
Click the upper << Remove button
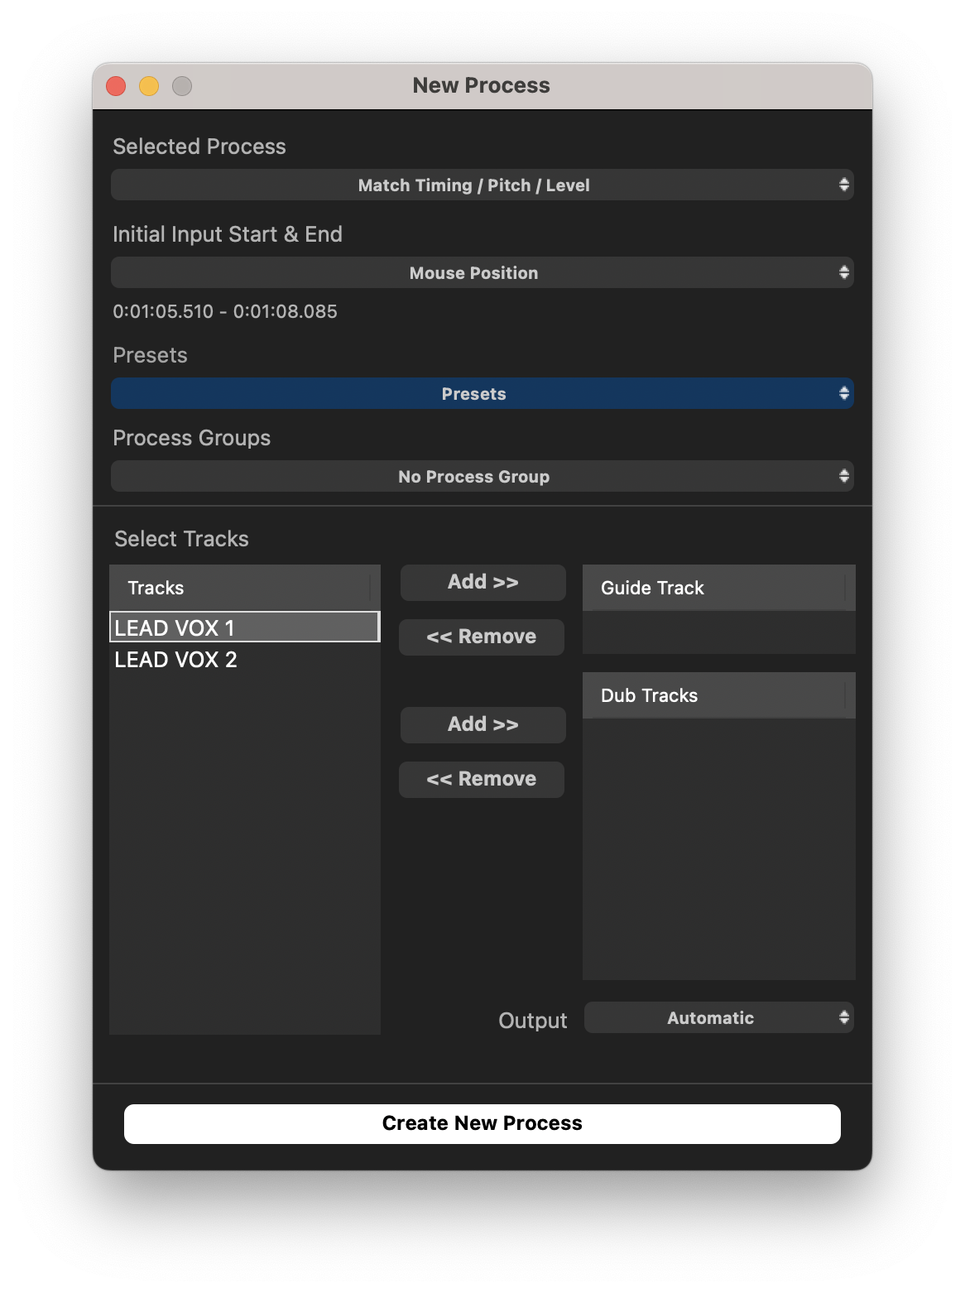click(481, 637)
